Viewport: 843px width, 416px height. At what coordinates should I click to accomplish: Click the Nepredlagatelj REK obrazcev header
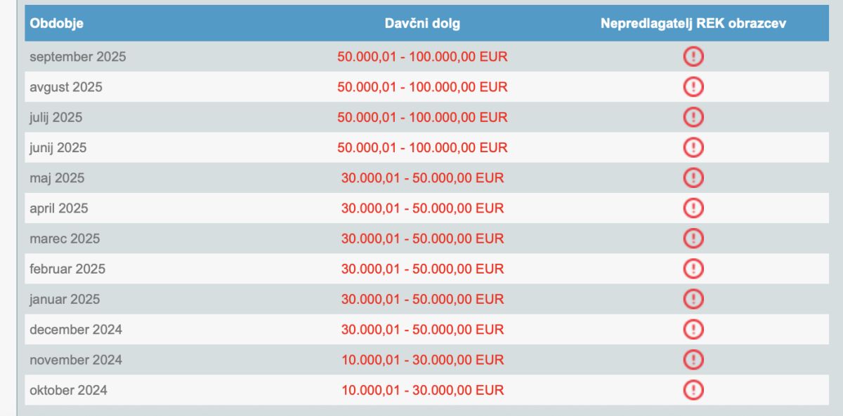(x=693, y=24)
